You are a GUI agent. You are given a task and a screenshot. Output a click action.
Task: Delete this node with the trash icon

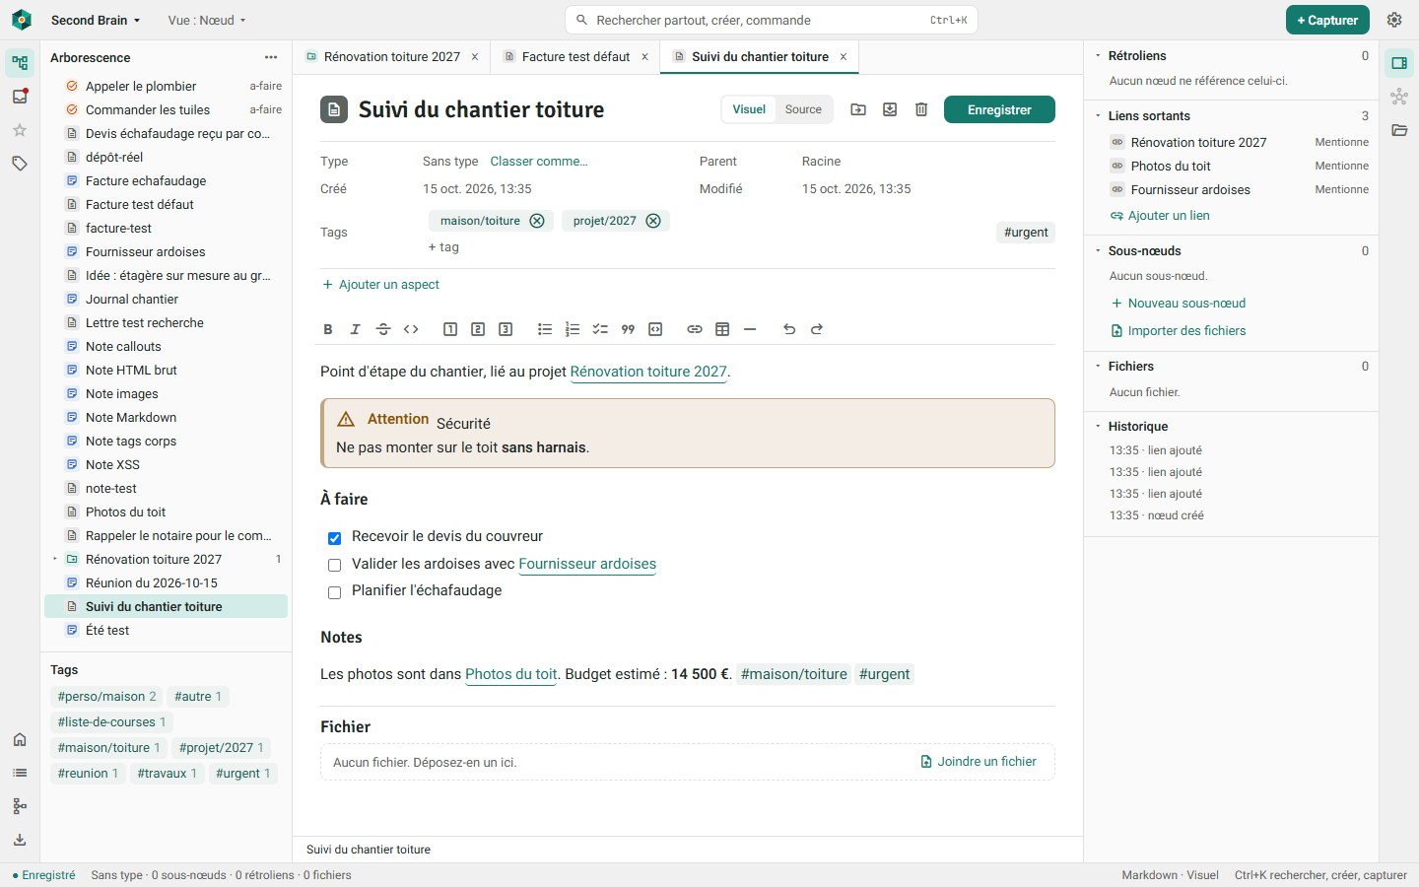click(921, 109)
